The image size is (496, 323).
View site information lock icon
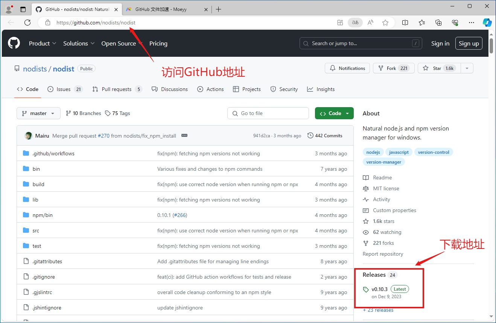coord(48,23)
